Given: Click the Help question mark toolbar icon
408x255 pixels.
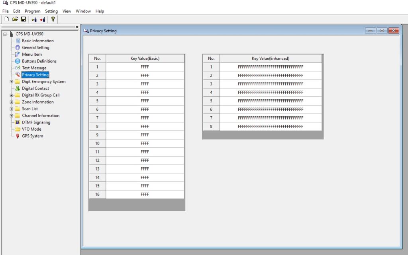Looking at the screenshot, I should [53, 19].
